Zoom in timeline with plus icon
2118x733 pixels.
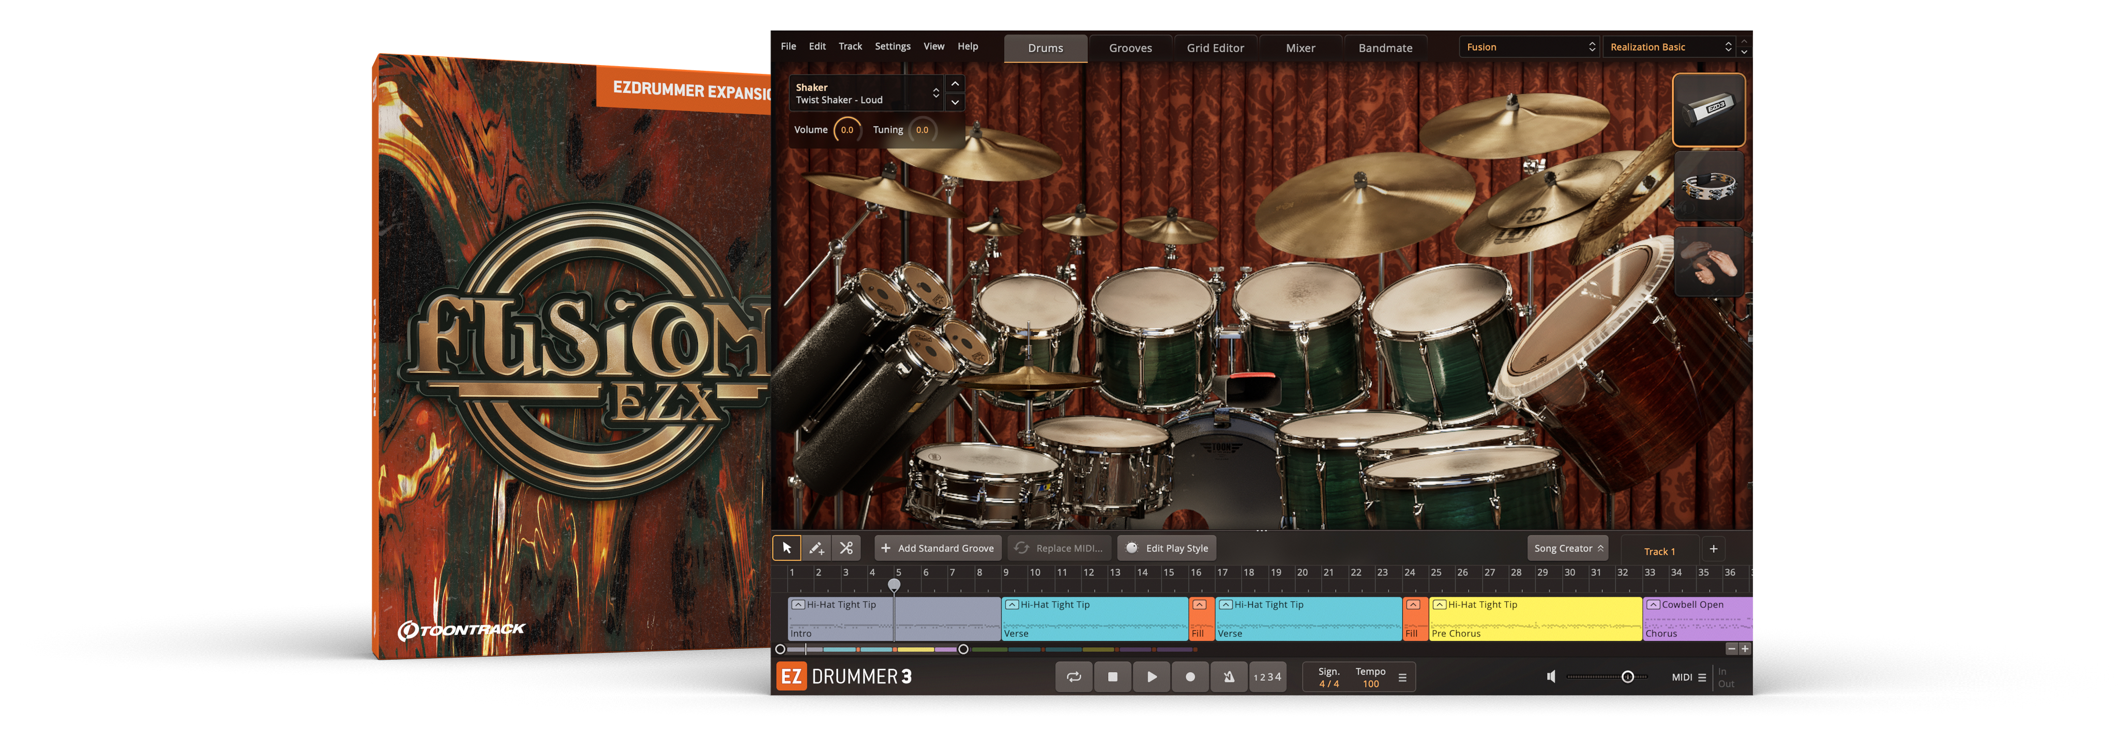pos(1745,648)
